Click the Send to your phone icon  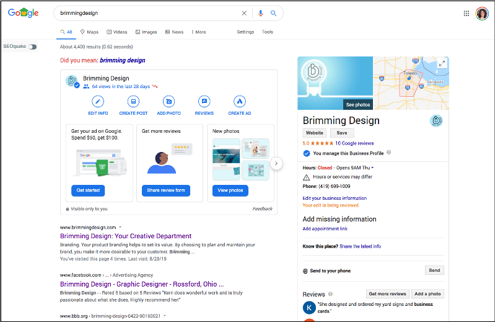(305, 271)
